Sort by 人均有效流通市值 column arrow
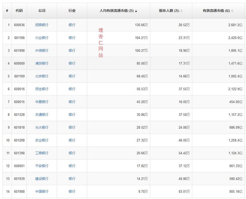The height and width of the screenshot is (199, 246). click(136, 11)
